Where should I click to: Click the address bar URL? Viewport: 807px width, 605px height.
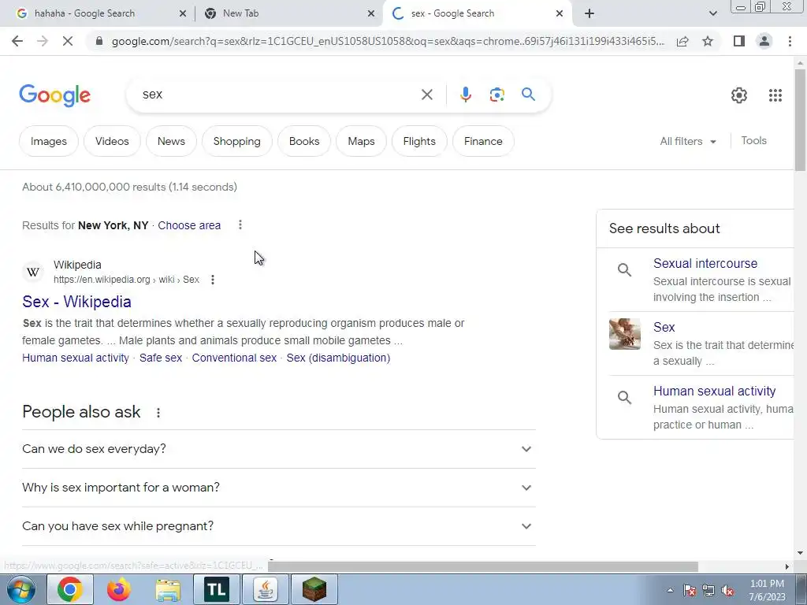click(x=388, y=41)
